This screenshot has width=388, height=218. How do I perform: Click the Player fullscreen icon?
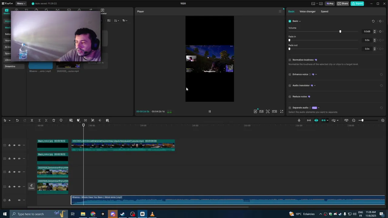coord(282,111)
